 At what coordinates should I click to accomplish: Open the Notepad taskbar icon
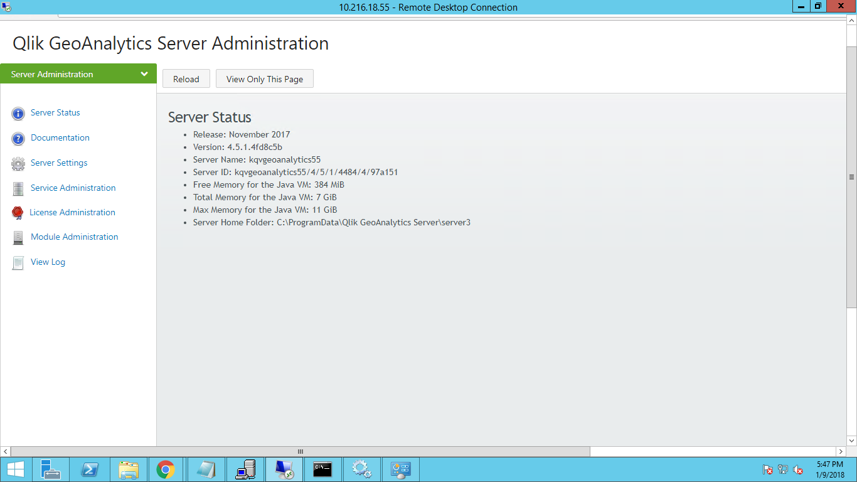205,469
